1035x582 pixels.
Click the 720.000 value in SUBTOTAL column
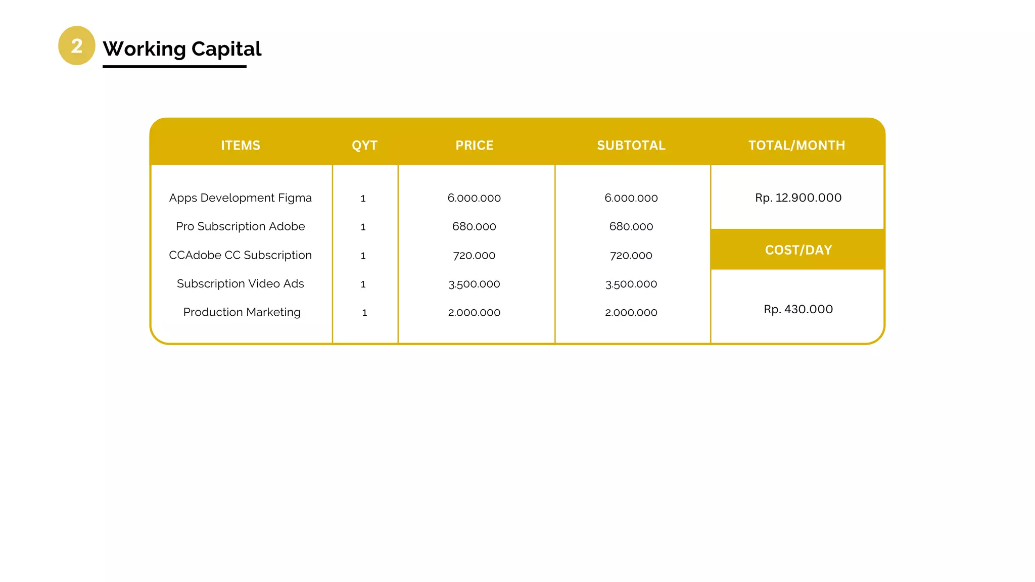pos(631,256)
